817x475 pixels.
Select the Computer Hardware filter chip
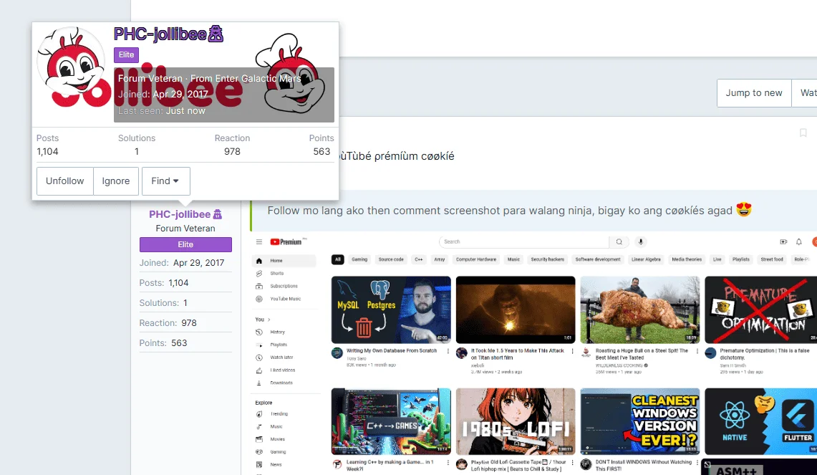(x=476, y=259)
